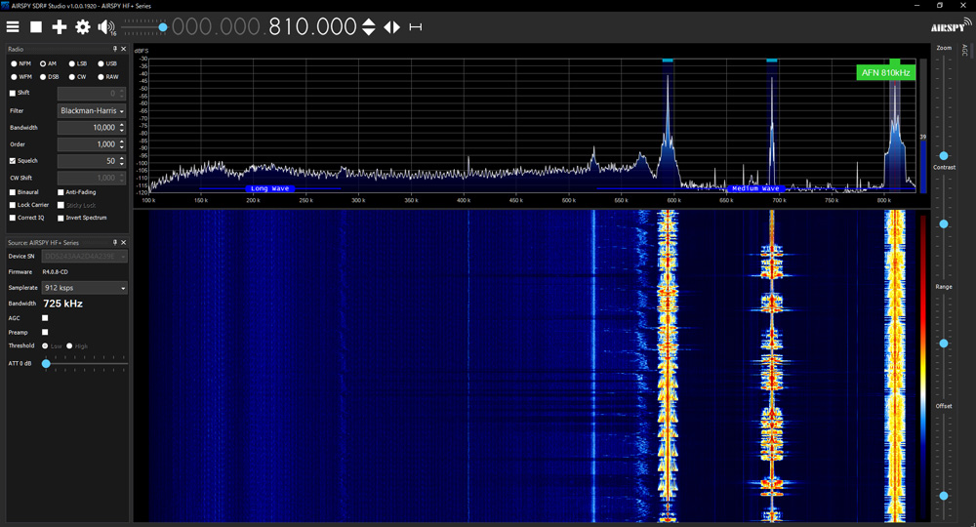Click the Bandwidth 10,000 stepper arrows
976x527 pixels.
122,128
